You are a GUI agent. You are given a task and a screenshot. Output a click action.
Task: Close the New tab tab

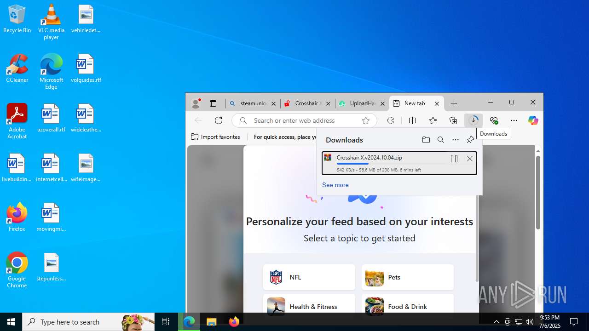(x=437, y=103)
